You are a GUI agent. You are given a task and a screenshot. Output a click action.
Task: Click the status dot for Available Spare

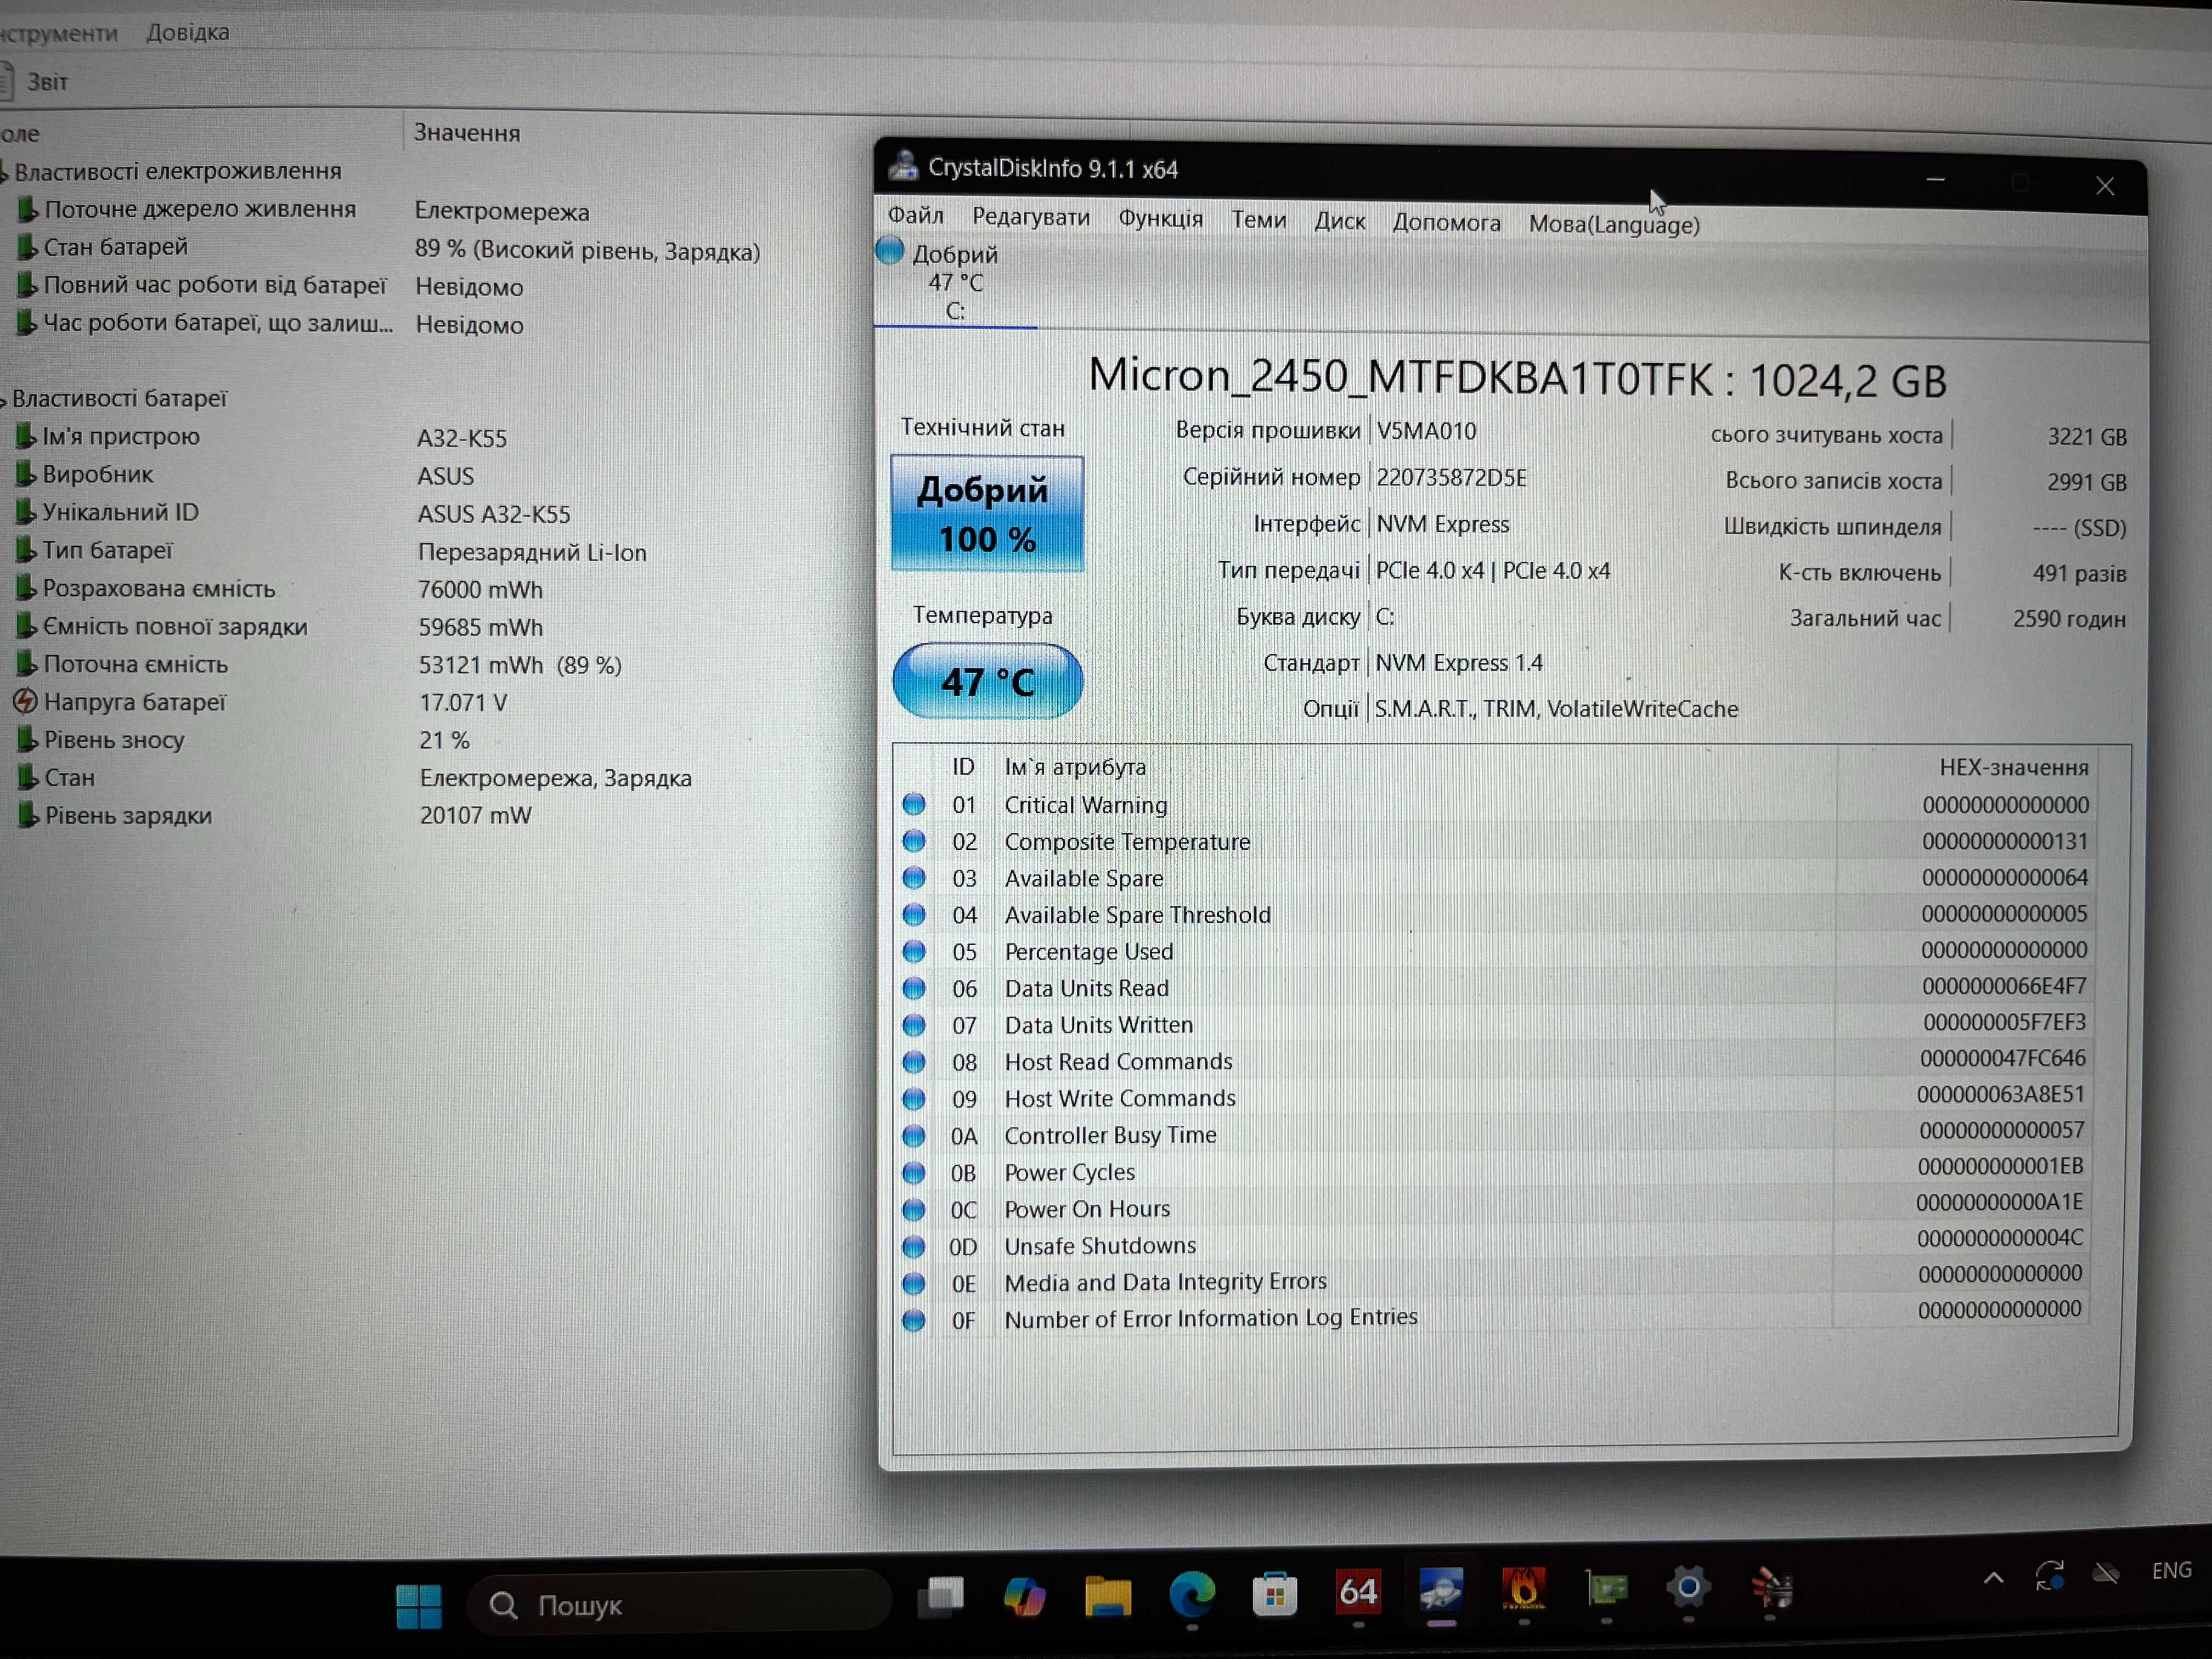(913, 877)
